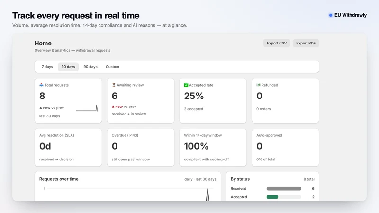Click the Requests over time heading
This screenshot has width=379, height=213.
pyautogui.click(x=59, y=179)
